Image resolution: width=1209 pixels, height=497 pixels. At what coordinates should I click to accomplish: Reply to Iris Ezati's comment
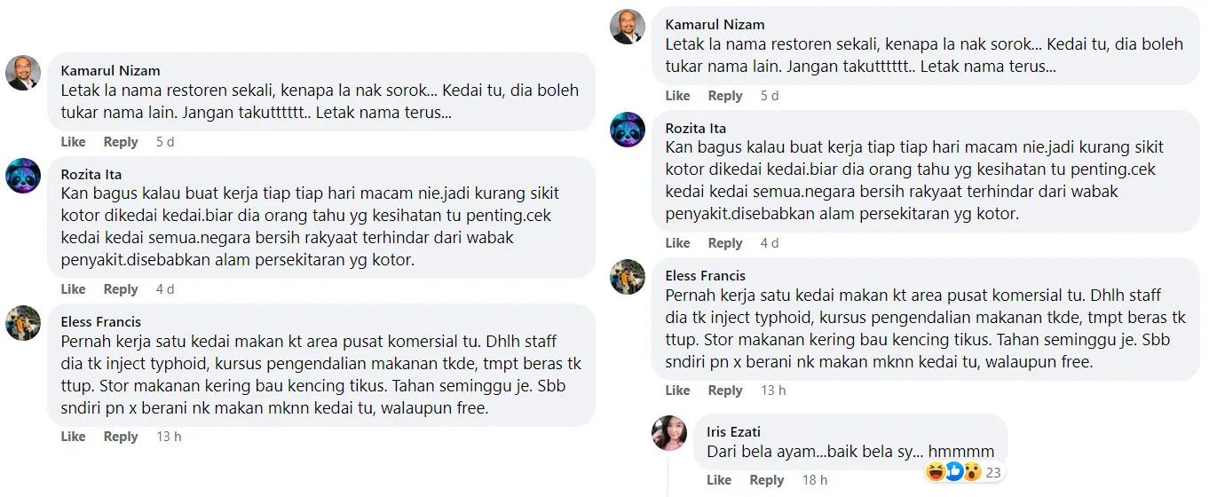click(767, 480)
